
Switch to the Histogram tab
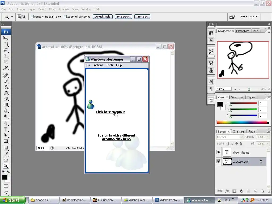coord(242,31)
